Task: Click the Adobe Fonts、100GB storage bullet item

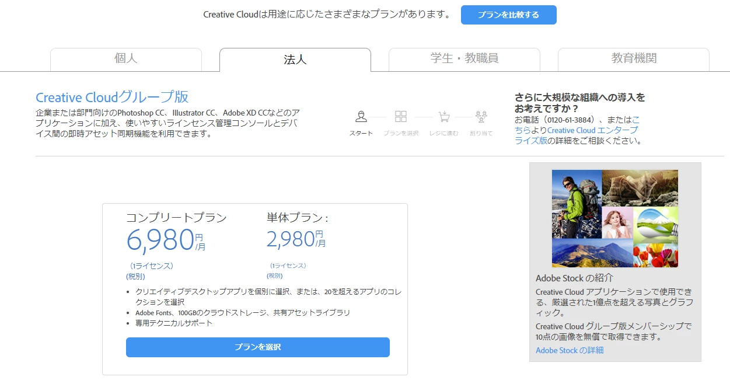Action: coord(243,313)
